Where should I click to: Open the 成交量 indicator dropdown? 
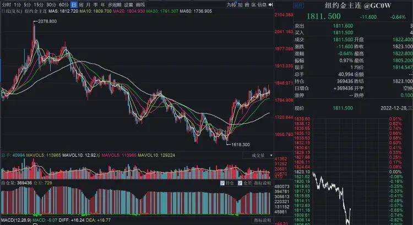tap(259, 155)
